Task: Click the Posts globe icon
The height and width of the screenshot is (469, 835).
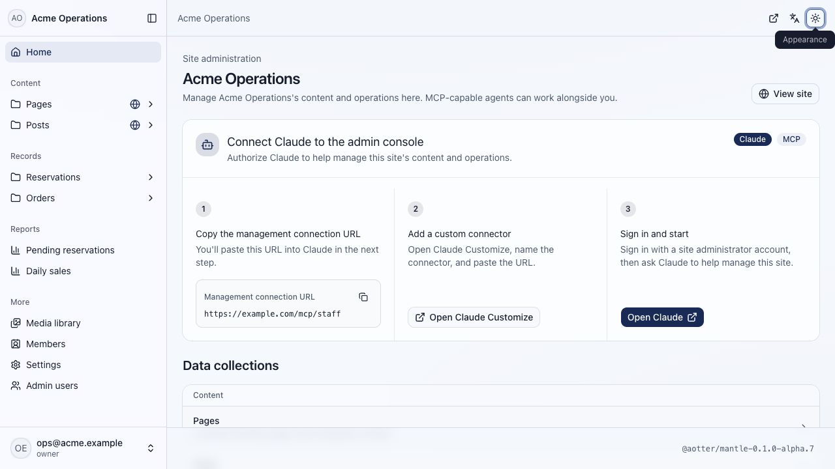Action: point(135,125)
